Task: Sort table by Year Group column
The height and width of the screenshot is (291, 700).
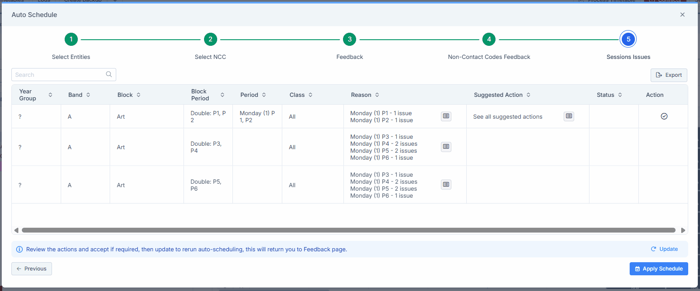Action: [50, 95]
